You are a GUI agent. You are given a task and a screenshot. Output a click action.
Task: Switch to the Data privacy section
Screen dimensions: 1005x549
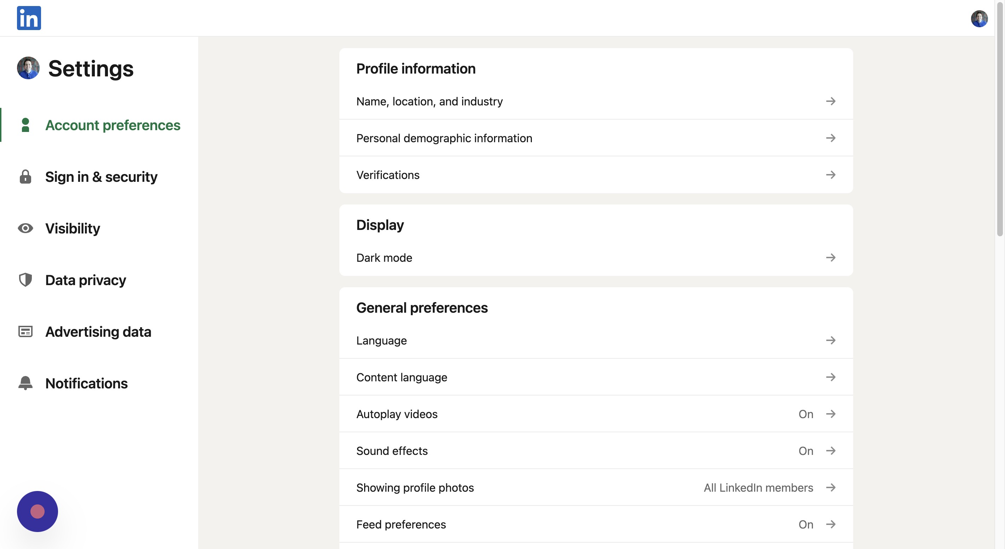coord(85,280)
